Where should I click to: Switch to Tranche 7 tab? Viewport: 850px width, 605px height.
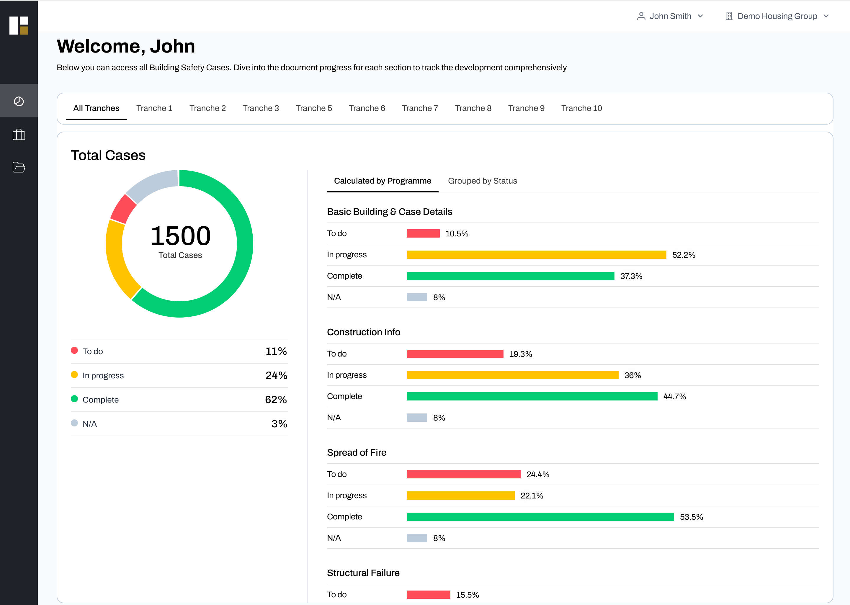coord(420,108)
